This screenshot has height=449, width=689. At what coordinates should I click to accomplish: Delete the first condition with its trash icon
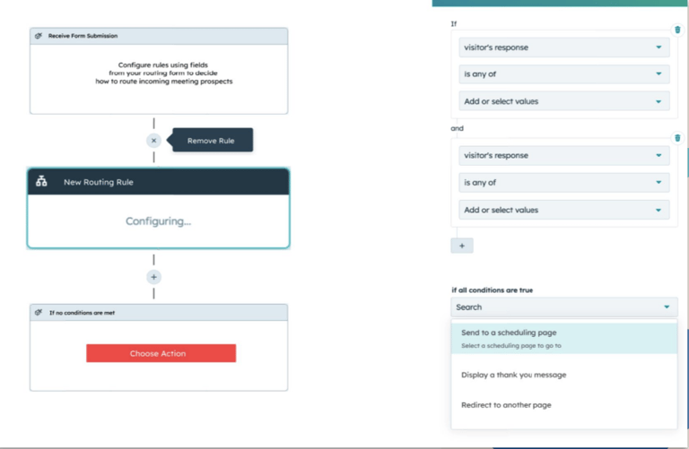677,30
